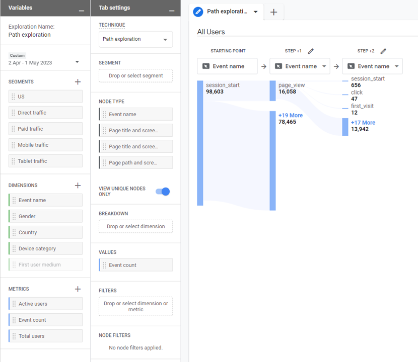The width and height of the screenshot is (418, 362).
Task: Click the session_start starting node bar
Action: (200, 143)
